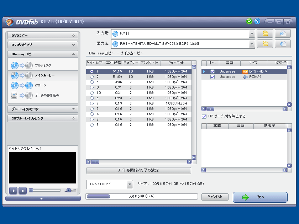The width and height of the screenshot is (299, 224).
Task: Select title 7 radio button
Action: 92,103
